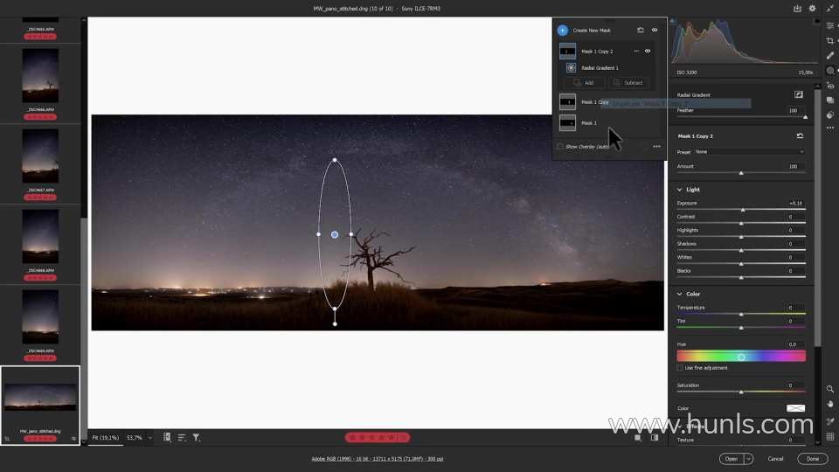Screen dimensions: 839x472
Task: Collapse the Color section
Action: [x=681, y=295]
